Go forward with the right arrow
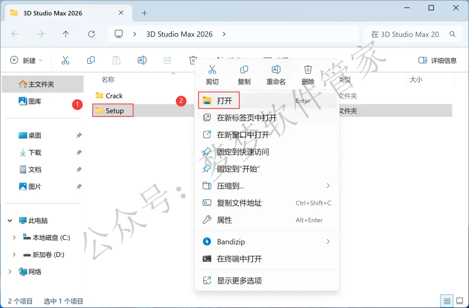The height and width of the screenshot is (308, 469). (40, 34)
